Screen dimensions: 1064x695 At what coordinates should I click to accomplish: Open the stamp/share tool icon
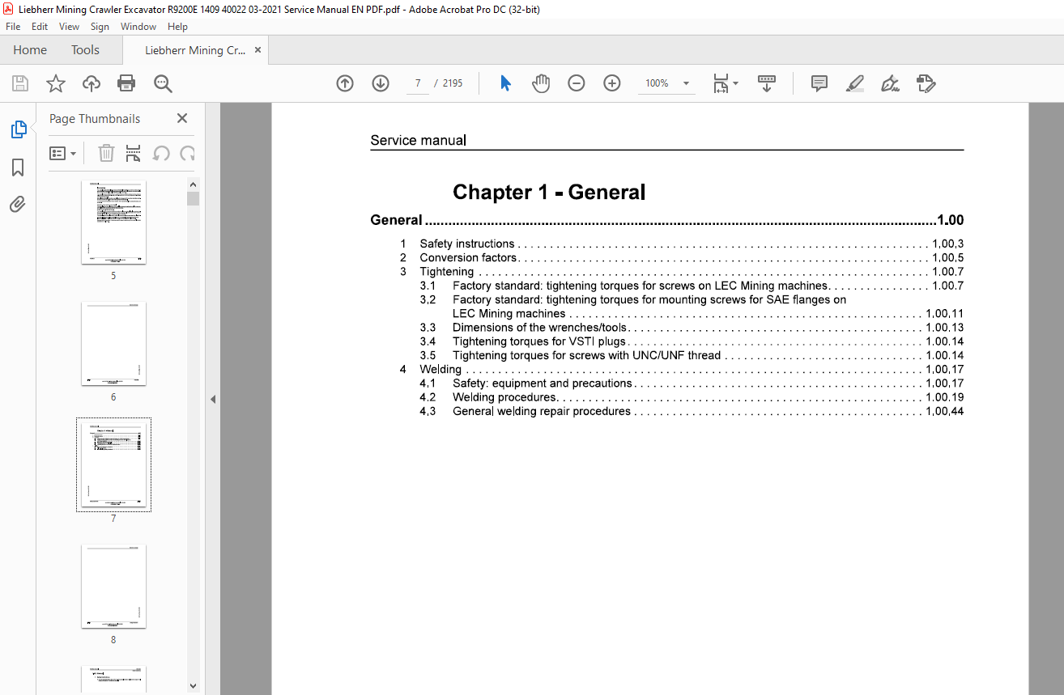926,83
